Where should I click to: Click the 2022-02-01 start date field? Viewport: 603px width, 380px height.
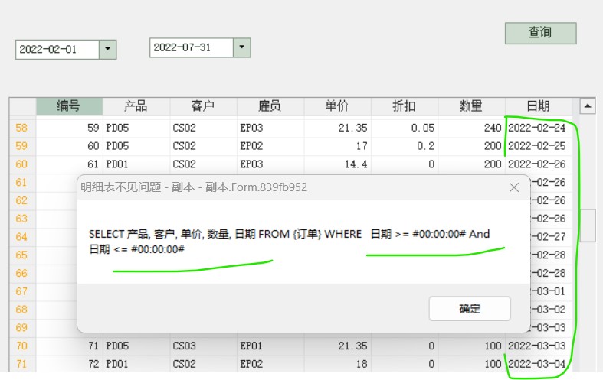point(57,49)
